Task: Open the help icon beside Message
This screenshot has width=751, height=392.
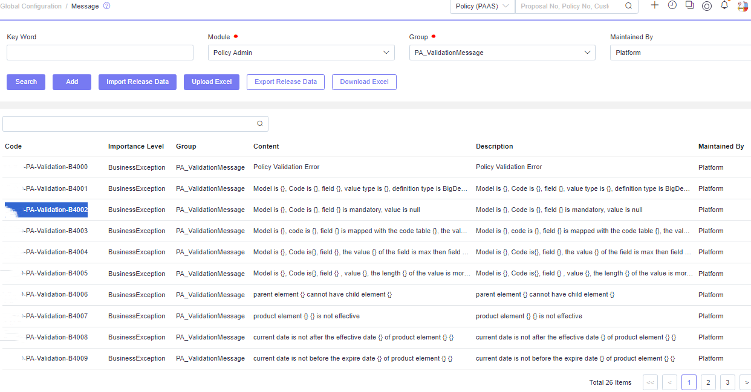Action: tap(107, 6)
